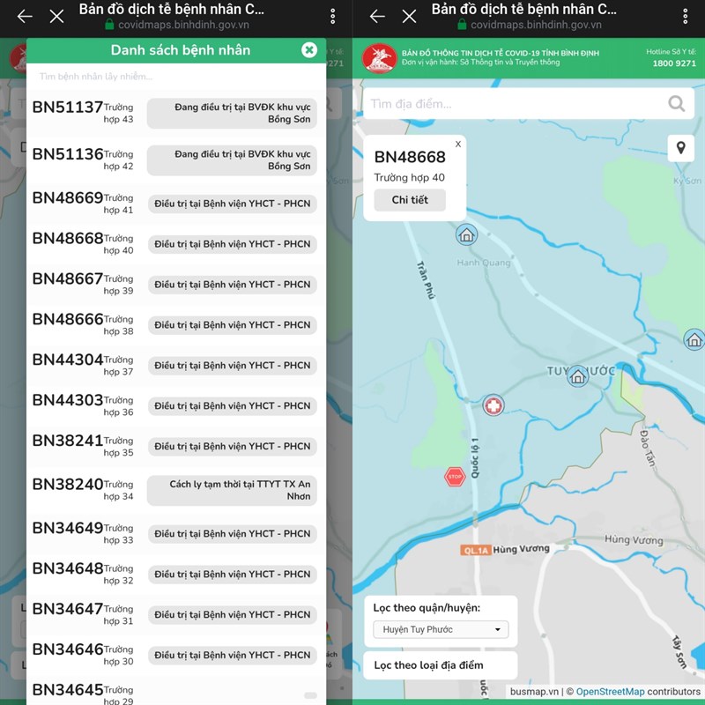Select patient BN48666 row
Viewport: 705px width, 705px height.
[175, 325]
